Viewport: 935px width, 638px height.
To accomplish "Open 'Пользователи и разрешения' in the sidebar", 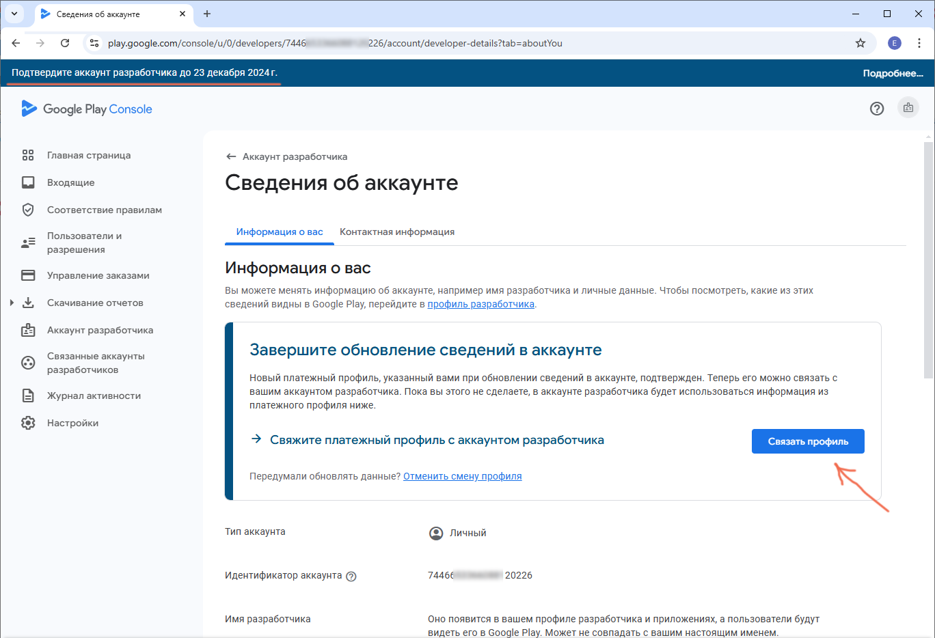I will click(85, 242).
